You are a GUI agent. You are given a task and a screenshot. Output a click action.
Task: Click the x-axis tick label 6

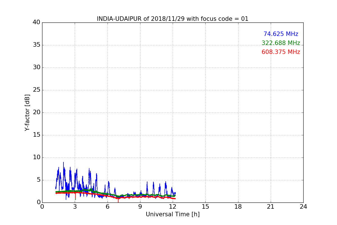click(x=108, y=207)
